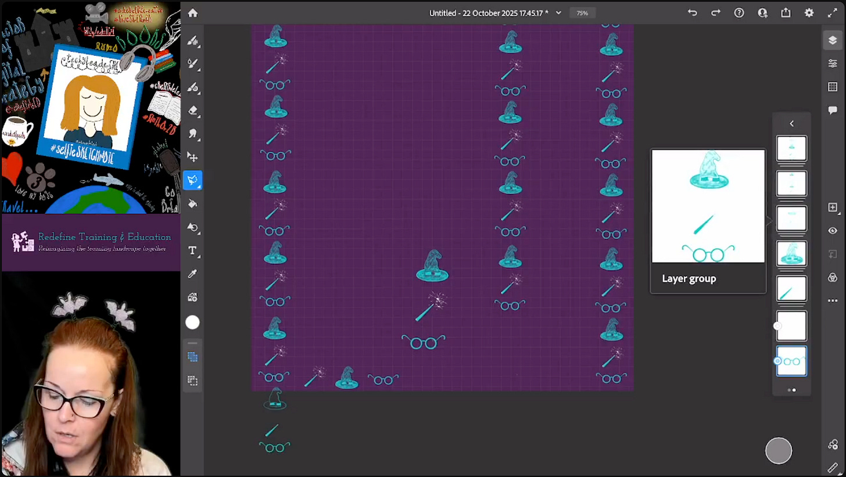The height and width of the screenshot is (477, 846).
Task: Open the image placement tool
Action: (x=193, y=297)
